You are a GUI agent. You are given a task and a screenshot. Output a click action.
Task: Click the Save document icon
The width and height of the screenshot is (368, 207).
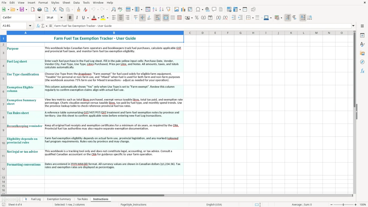[x=22, y=10]
